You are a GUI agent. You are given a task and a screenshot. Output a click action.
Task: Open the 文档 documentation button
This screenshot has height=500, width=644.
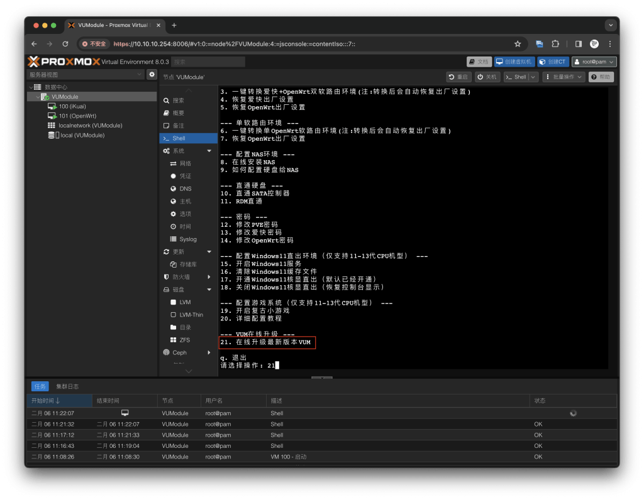click(x=479, y=62)
